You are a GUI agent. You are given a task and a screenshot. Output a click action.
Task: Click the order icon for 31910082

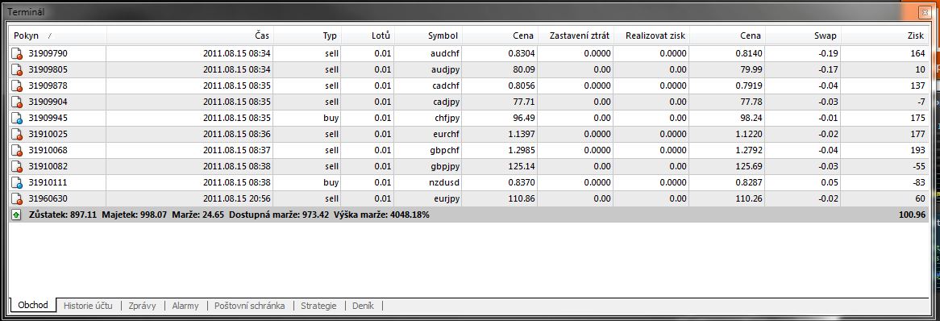(17, 166)
